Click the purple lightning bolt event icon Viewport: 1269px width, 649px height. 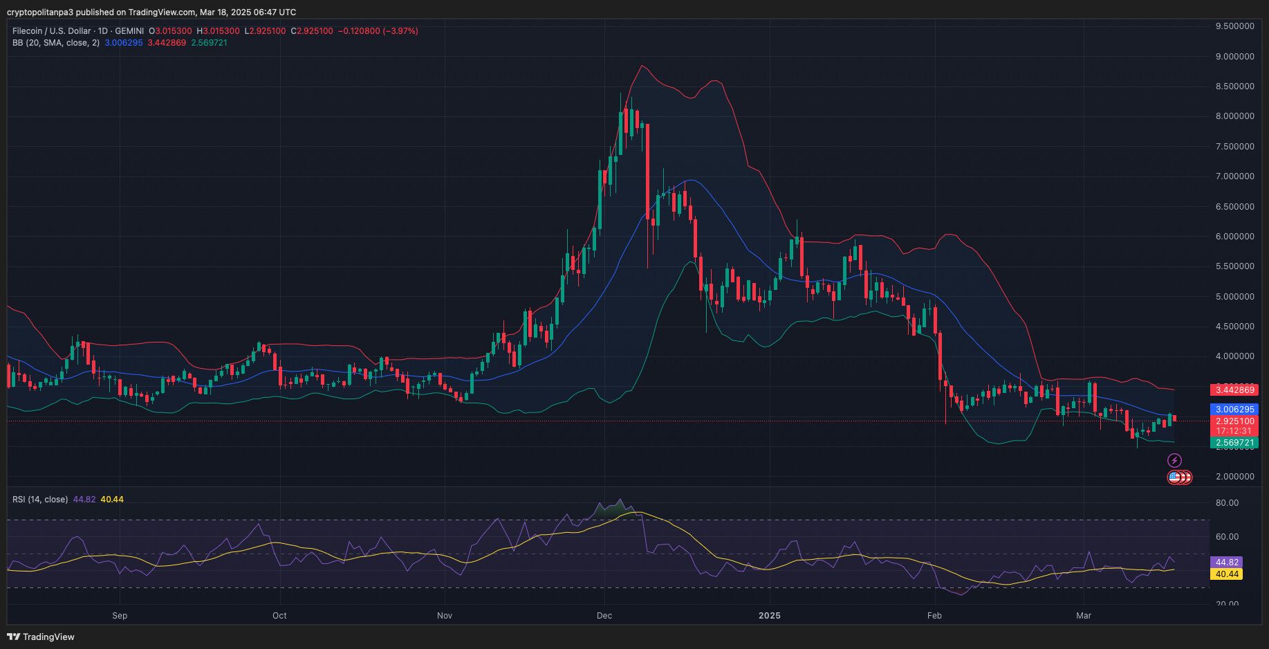[x=1174, y=461]
